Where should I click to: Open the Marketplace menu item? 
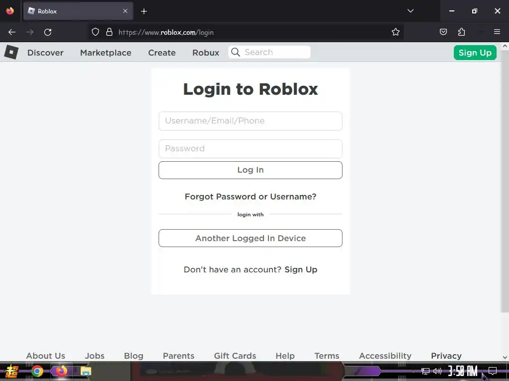[x=106, y=53]
